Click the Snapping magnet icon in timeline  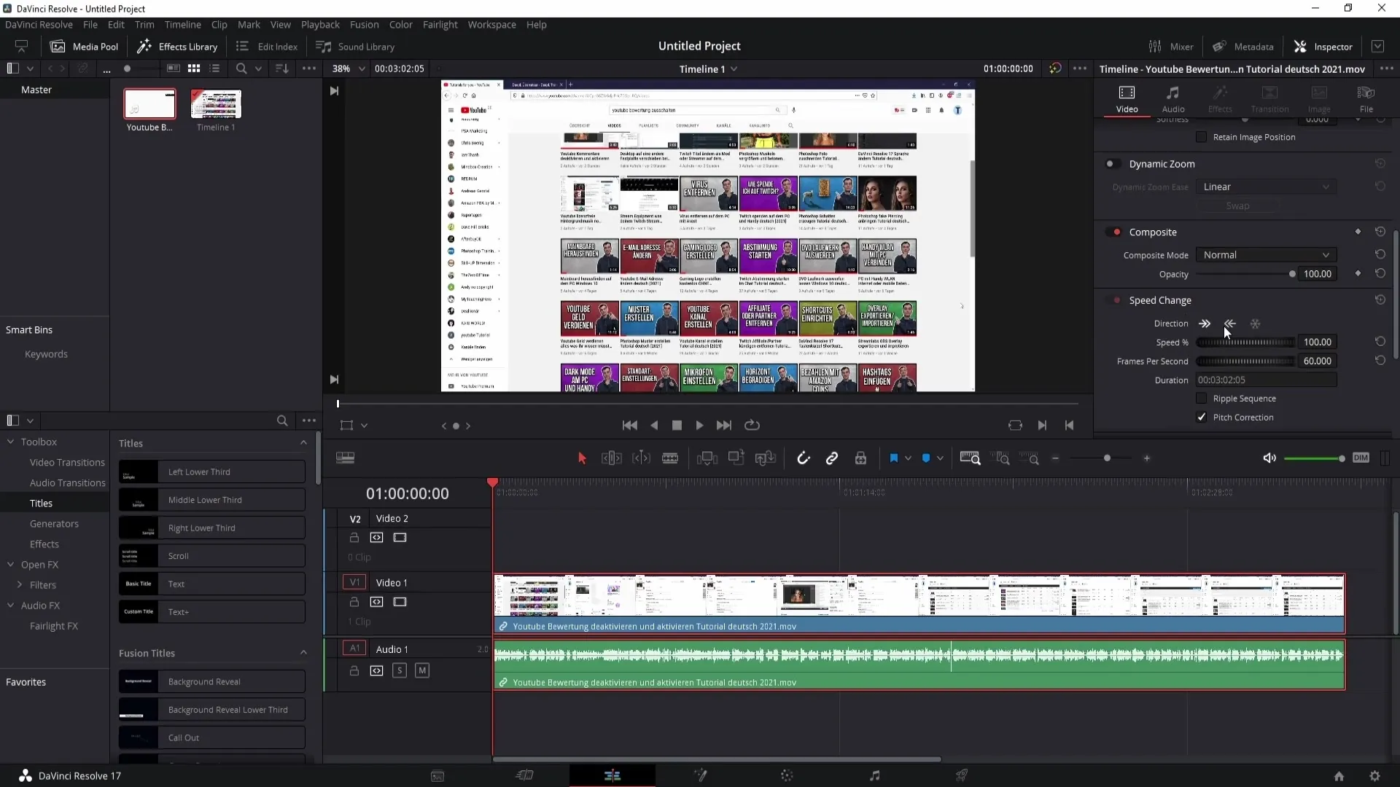804,458
